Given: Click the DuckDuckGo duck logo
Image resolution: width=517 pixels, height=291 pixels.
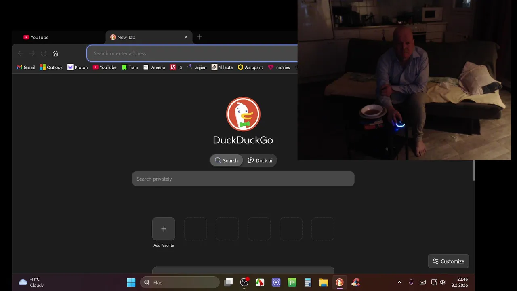Looking at the screenshot, I should [x=243, y=114].
